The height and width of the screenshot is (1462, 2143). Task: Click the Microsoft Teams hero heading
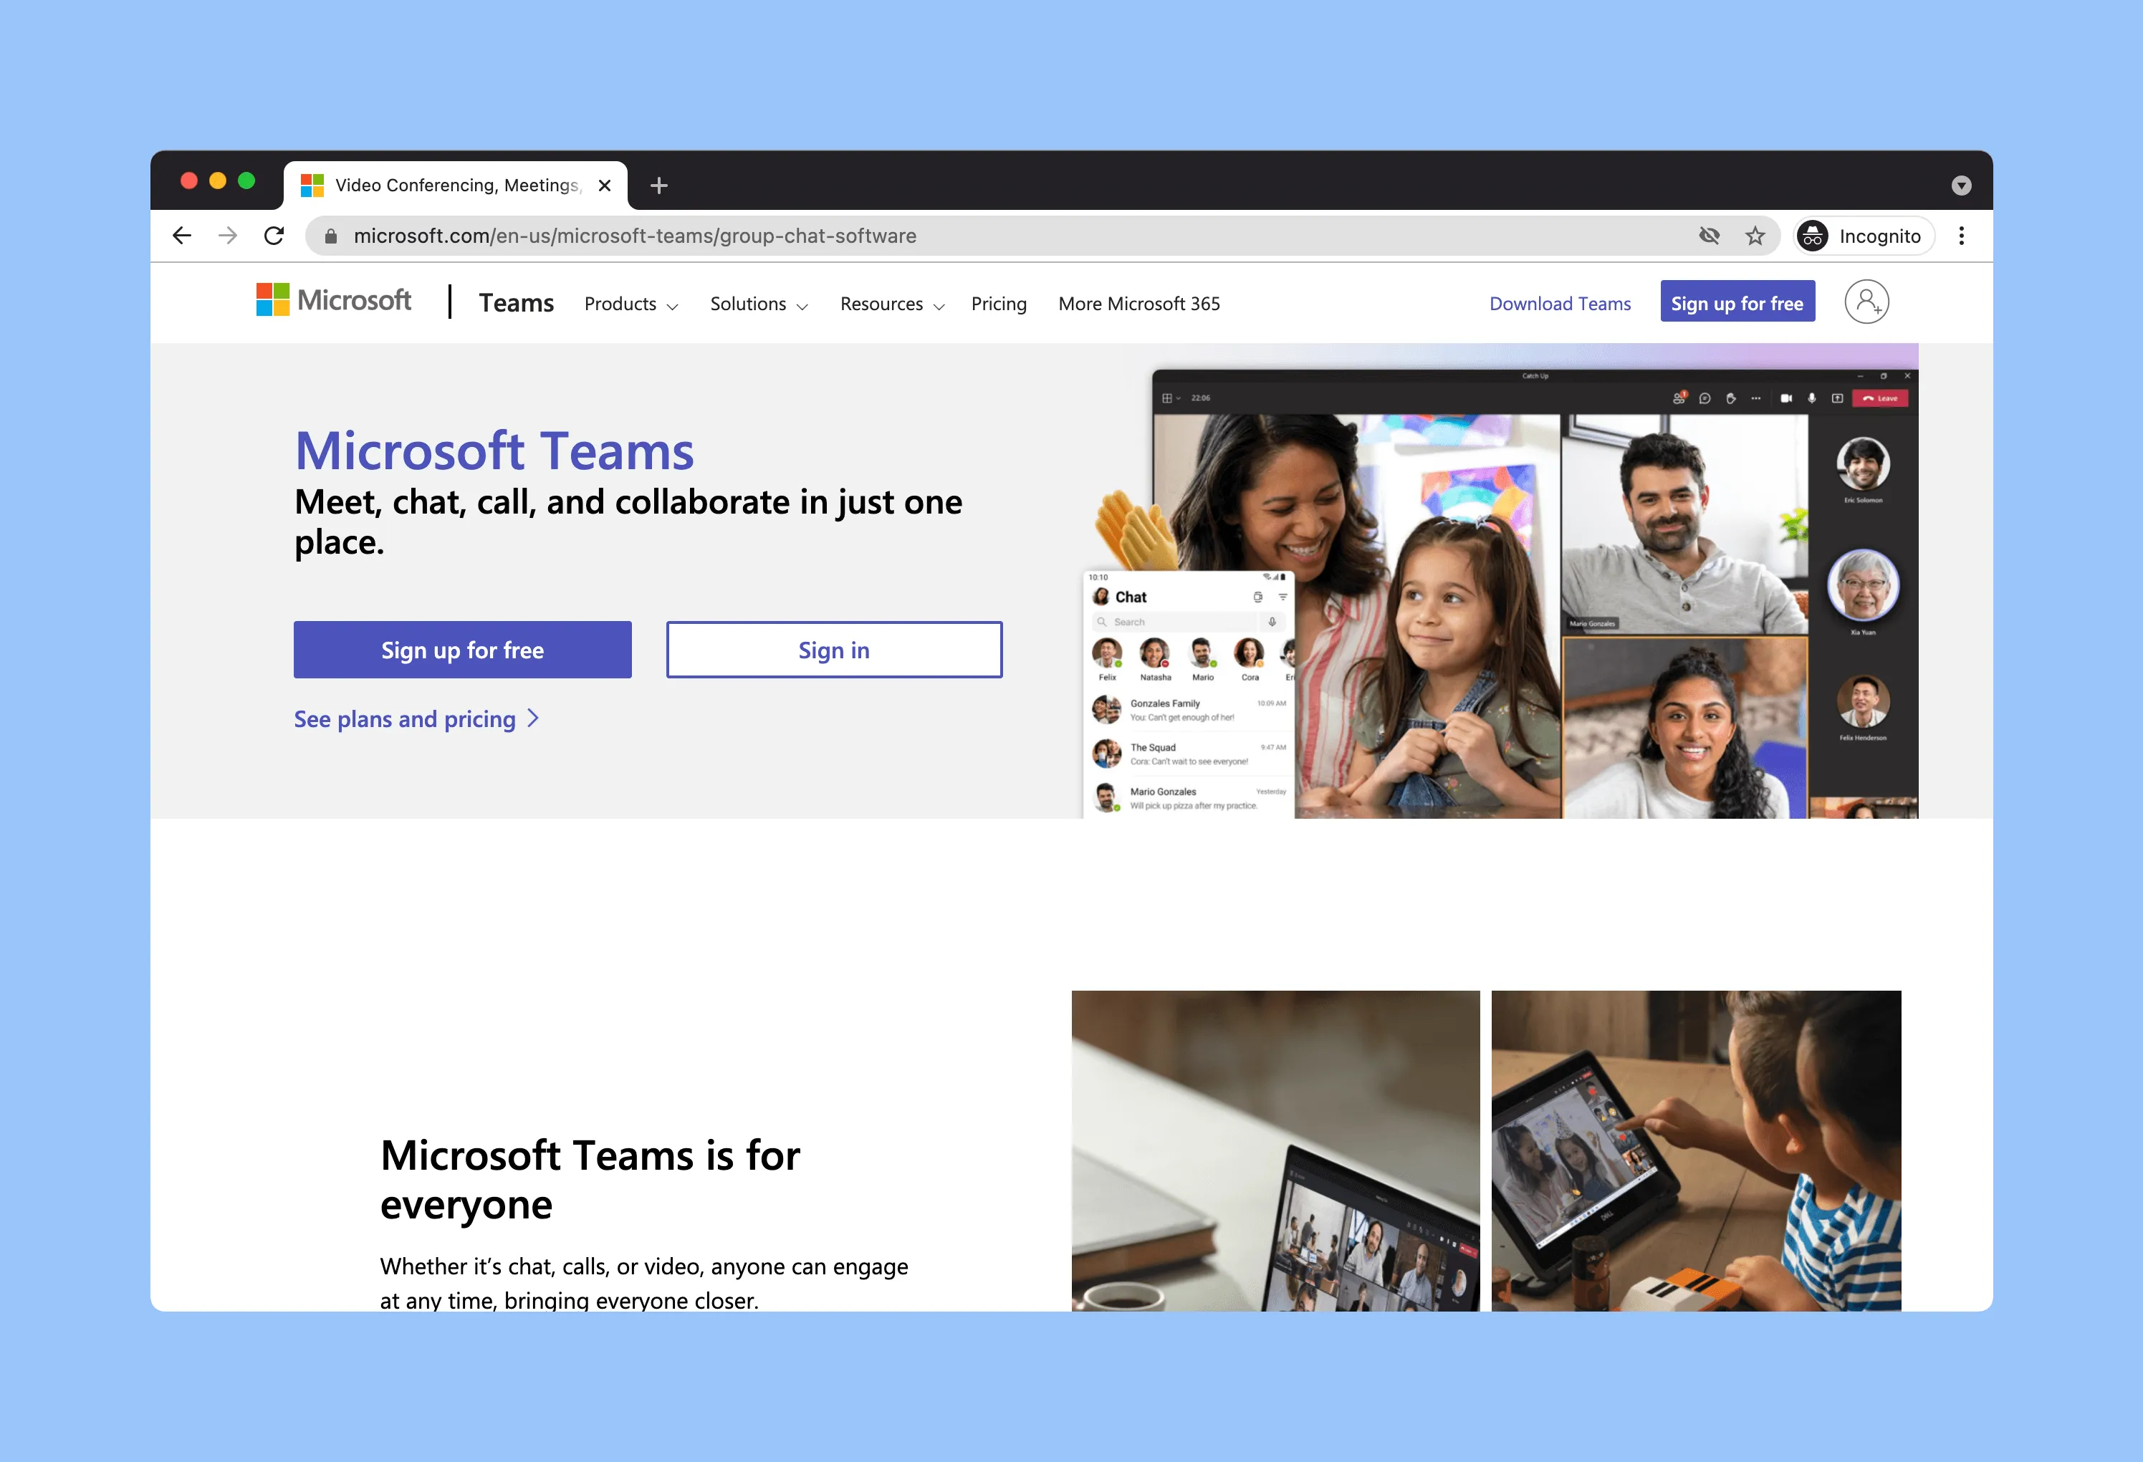(x=494, y=451)
